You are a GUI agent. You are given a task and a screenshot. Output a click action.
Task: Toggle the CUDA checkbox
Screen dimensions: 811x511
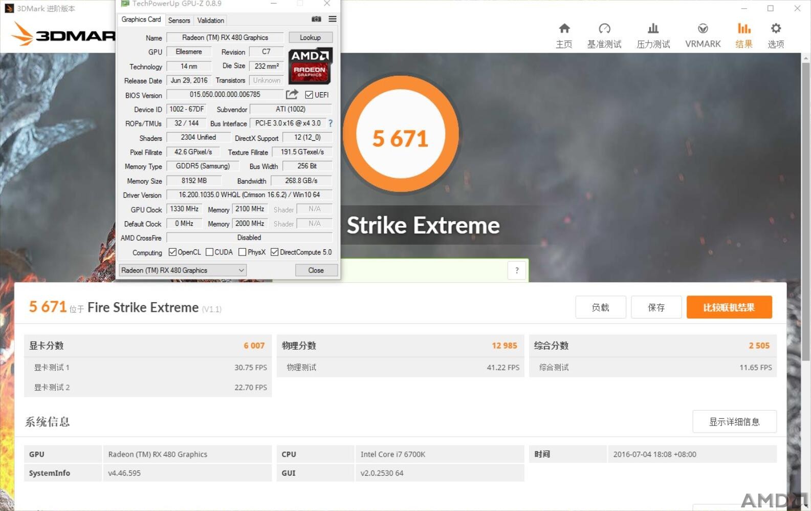point(209,252)
